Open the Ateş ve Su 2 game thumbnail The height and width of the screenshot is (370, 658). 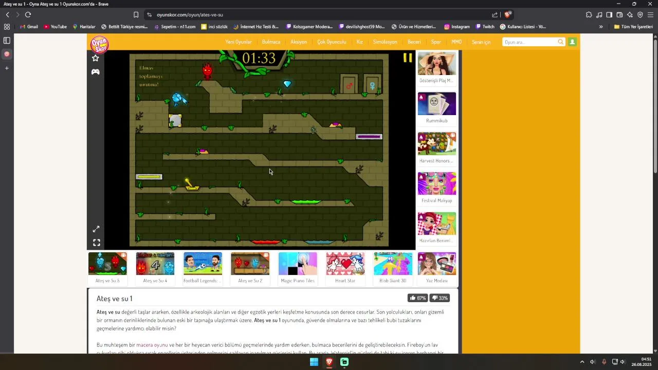pos(250,268)
